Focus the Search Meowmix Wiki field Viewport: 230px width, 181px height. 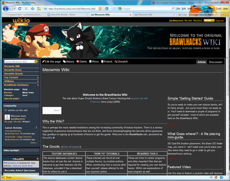click(x=19, y=61)
